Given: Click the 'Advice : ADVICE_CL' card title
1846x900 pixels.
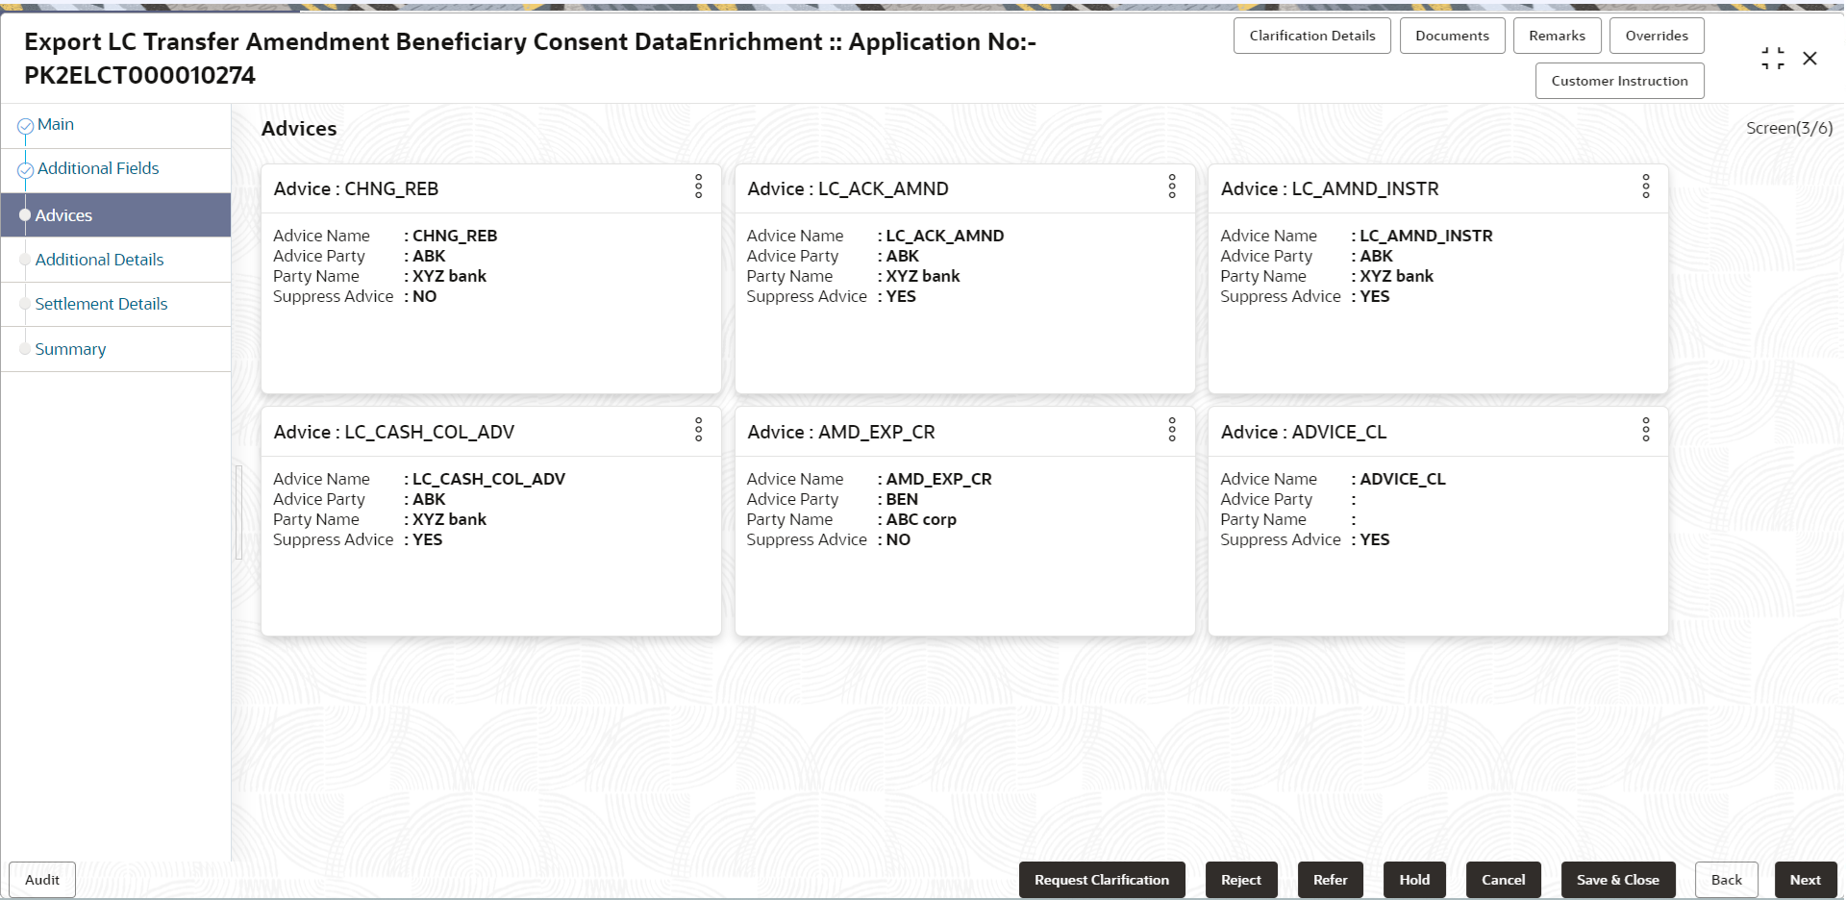Looking at the screenshot, I should 1304,433.
